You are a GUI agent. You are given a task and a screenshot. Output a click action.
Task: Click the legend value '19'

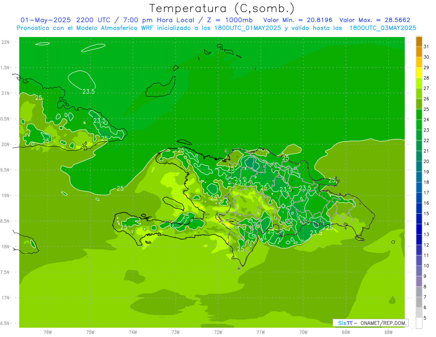(426, 172)
